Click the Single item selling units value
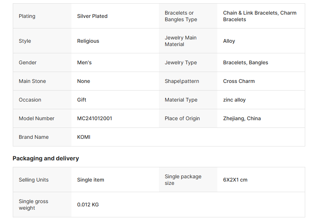Image resolution: width=330 pixels, height=221 pixels. [90, 180]
